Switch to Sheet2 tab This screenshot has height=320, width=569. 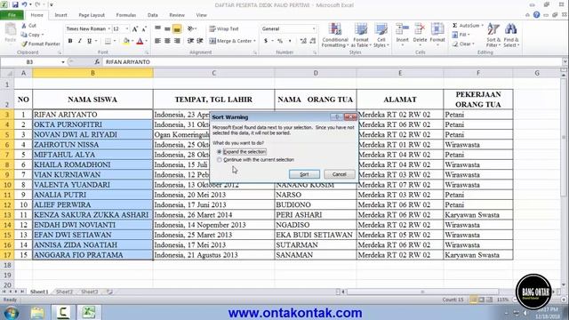pos(65,292)
